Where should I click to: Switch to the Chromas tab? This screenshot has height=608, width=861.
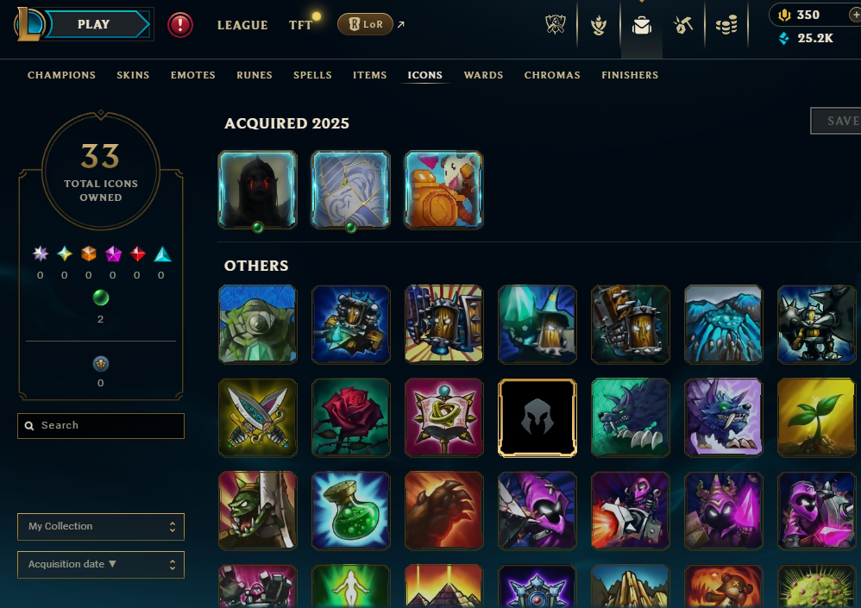click(x=552, y=75)
